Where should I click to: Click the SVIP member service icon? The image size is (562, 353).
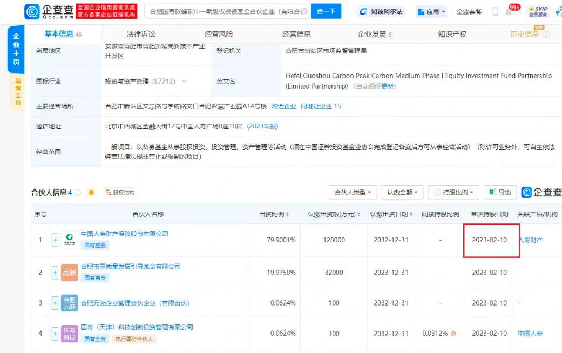click(538, 11)
